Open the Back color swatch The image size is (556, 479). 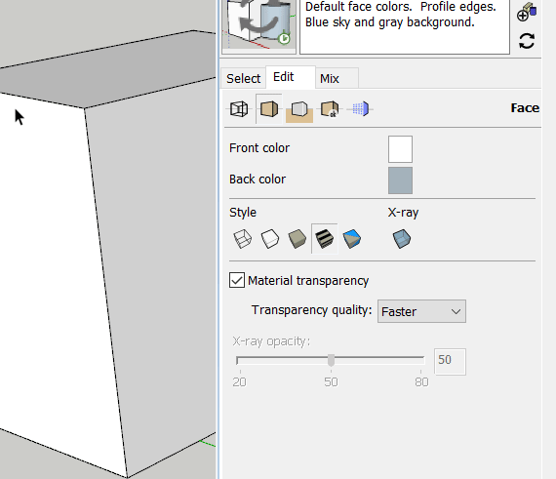pyautogui.click(x=400, y=180)
